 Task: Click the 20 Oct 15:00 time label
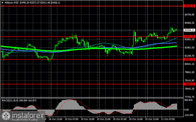coord(136,119)
